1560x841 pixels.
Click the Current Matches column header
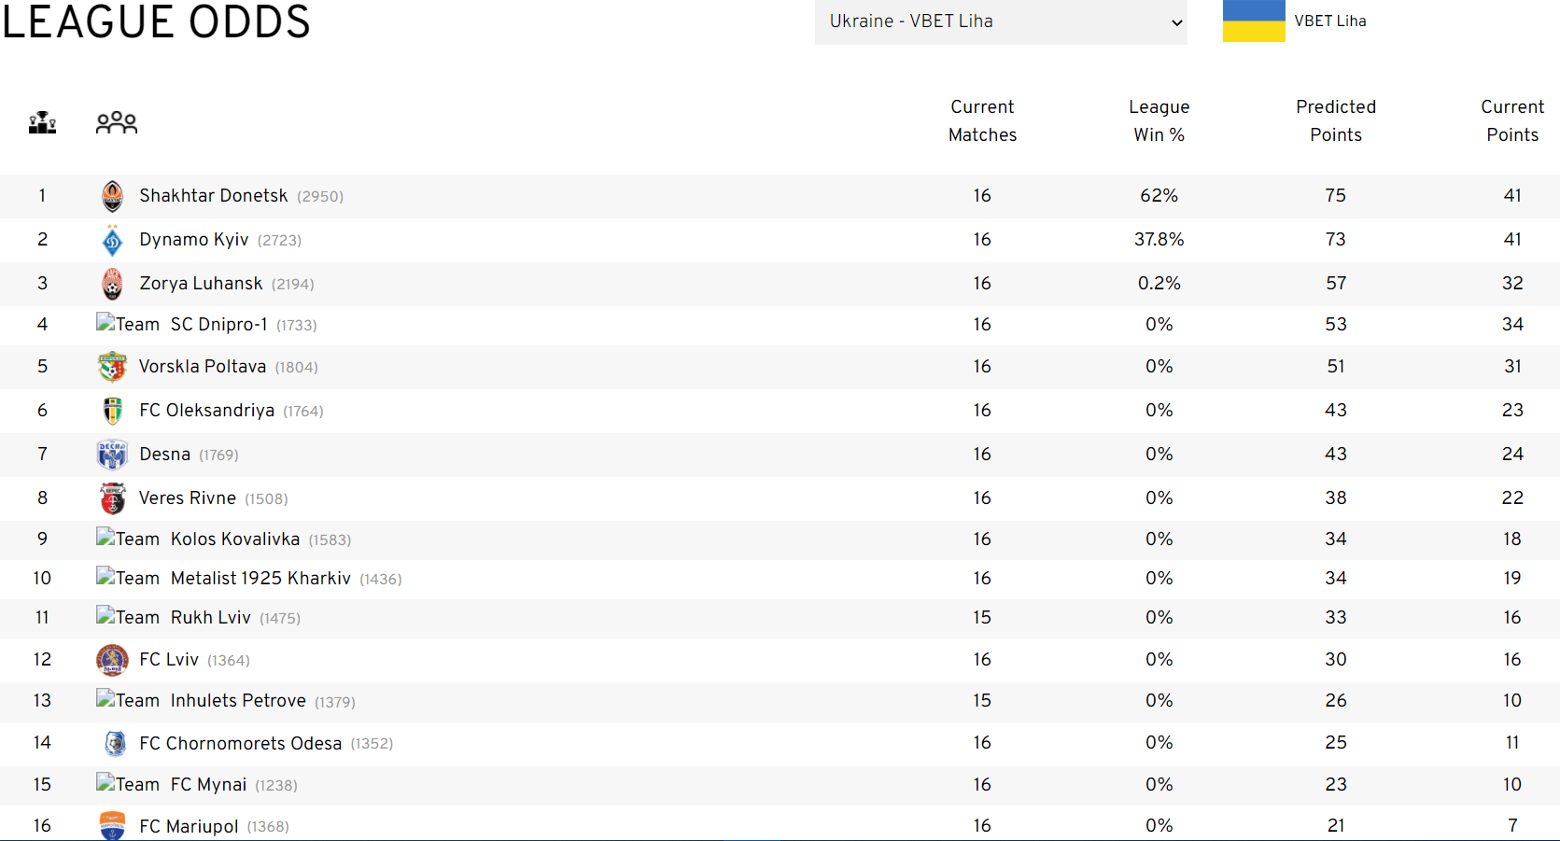[982, 120]
